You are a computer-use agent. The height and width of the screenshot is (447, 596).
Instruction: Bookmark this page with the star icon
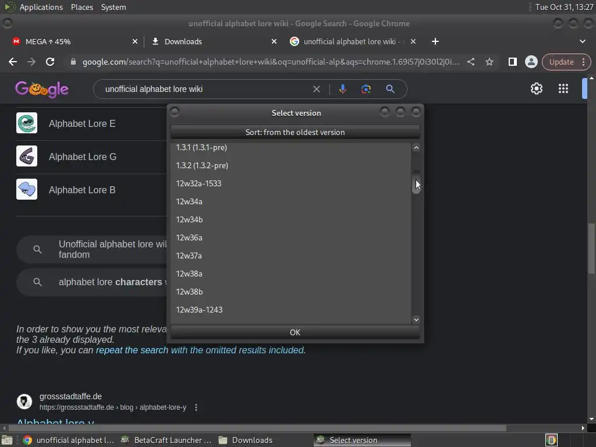489,62
